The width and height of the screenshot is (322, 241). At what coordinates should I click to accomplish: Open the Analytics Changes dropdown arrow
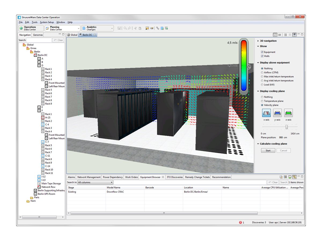pyautogui.click(x=112, y=28)
